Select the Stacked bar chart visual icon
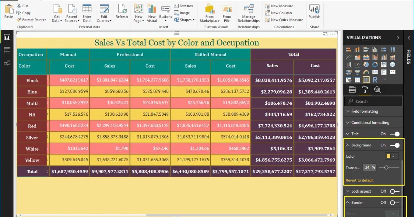The image size is (414, 217). point(349,50)
